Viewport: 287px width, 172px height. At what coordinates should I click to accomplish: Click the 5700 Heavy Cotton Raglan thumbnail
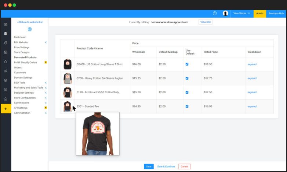67,78
